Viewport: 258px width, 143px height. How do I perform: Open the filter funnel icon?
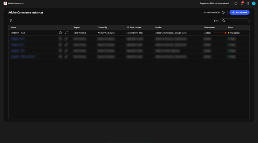tap(11, 21)
